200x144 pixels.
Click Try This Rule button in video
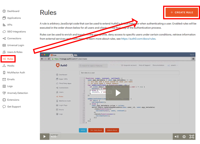pyautogui.click(x=96, y=130)
